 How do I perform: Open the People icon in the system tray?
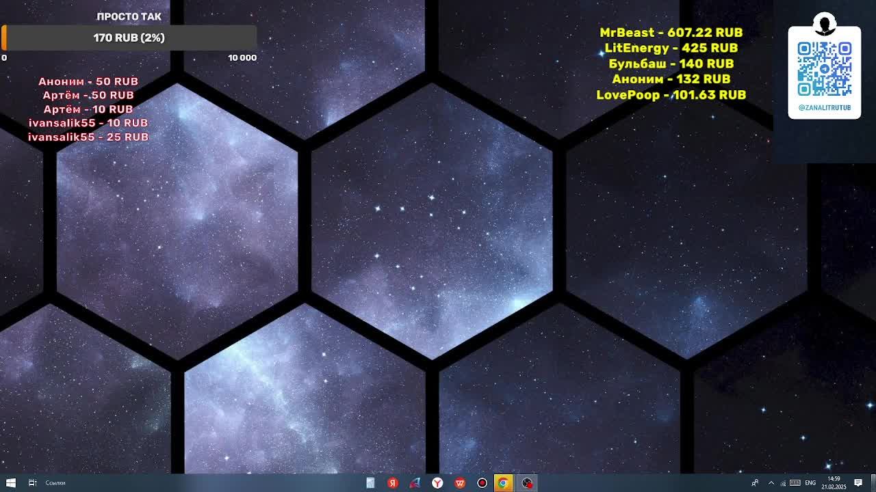[755, 482]
